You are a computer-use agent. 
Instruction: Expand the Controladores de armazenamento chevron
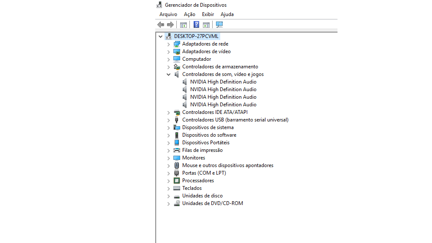pyautogui.click(x=168, y=67)
